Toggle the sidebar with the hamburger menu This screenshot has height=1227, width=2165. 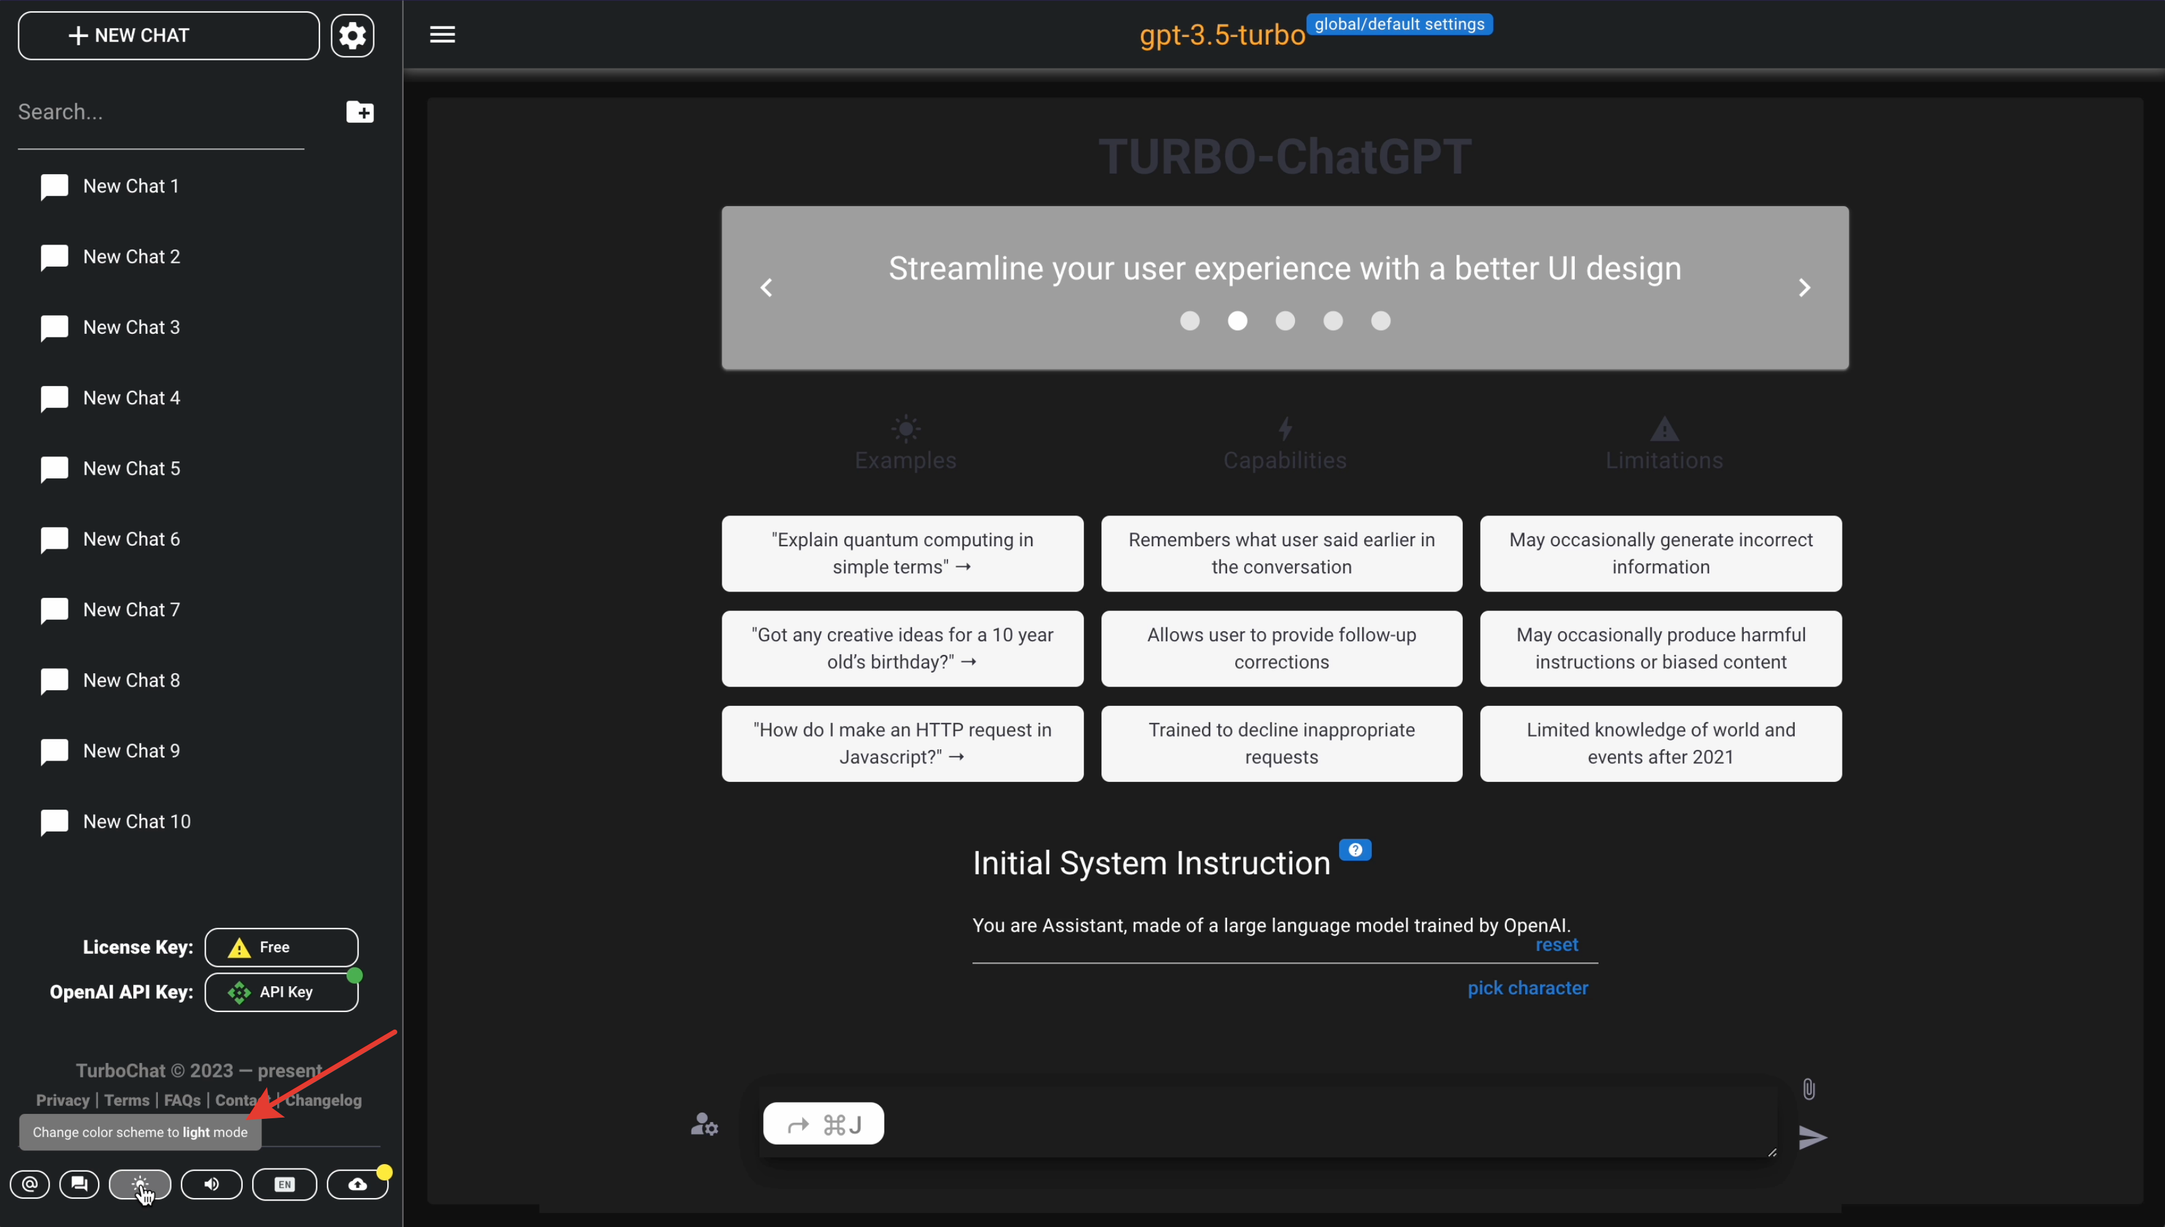pos(443,35)
